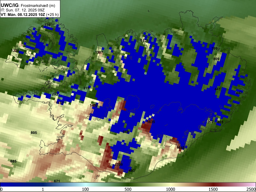Image resolution: width=256 pixels, height=192 pixels.
Task: Click the '805' value on the map
Action: [x=34, y=133]
